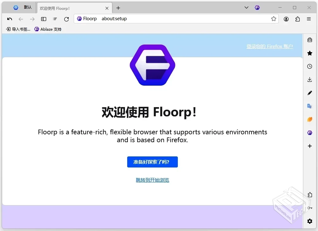Open the hamburger application menu
This screenshot has height=231, width=318.
click(x=309, y=19)
